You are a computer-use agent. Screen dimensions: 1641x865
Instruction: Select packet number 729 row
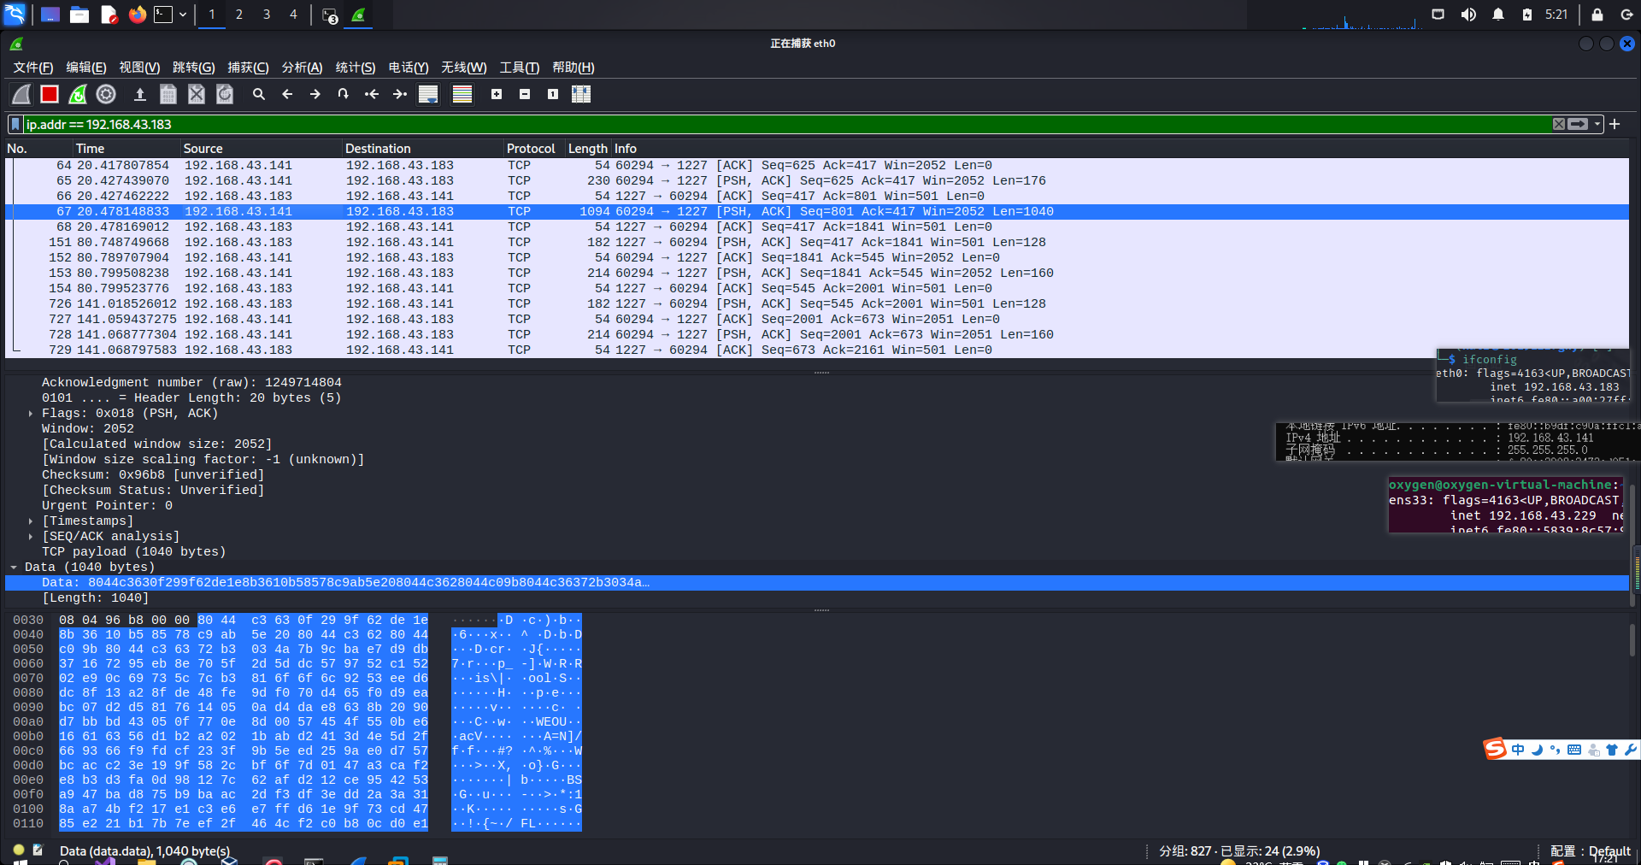817,350
